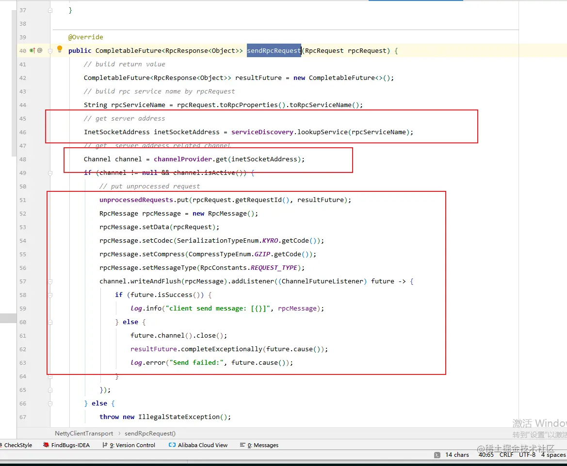Click serviceDiscovery on line 46
The width and height of the screenshot is (567, 466).
[x=262, y=132]
